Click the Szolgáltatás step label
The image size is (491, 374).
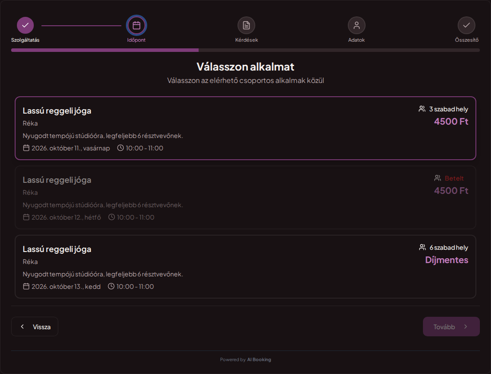pos(25,40)
